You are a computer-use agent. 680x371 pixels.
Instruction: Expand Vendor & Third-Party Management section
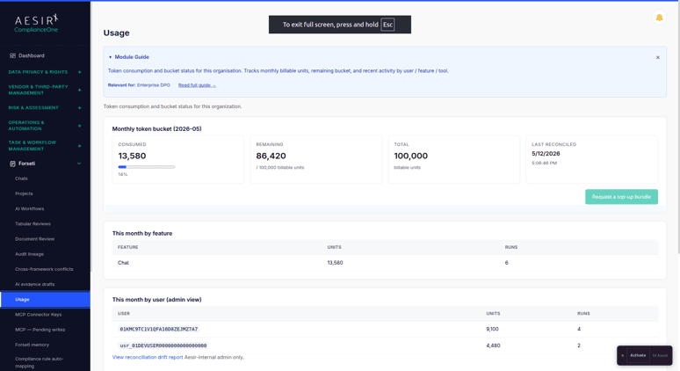pyautogui.click(x=79, y=90)
